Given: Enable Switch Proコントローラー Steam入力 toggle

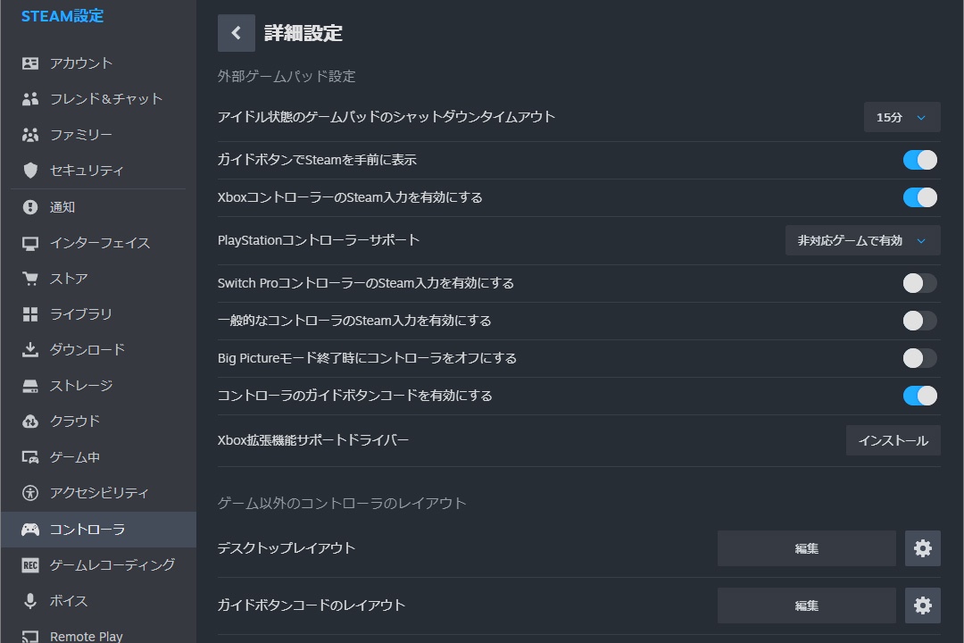Looking at the screenshot, I should 919,283.
